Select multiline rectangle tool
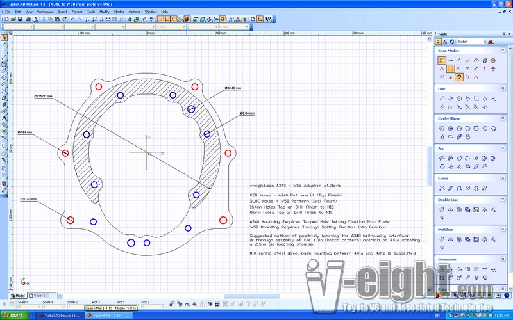 [x=476, y=239]
